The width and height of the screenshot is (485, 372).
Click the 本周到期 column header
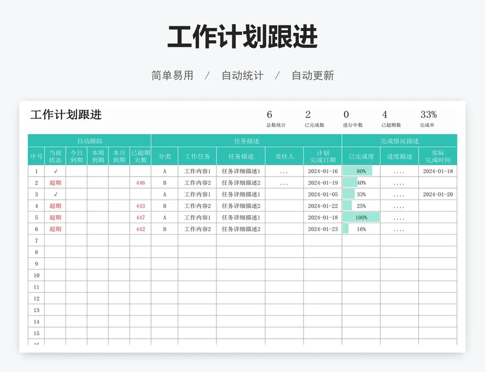pos(98,156)
